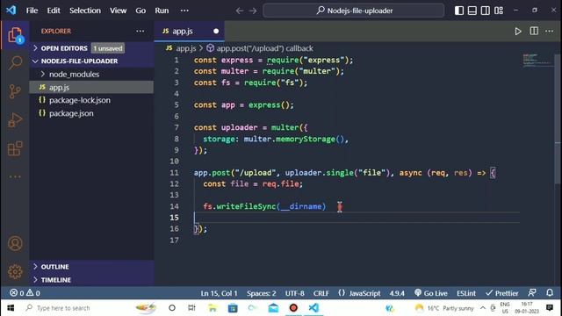Open Task View on taskbar
Image resolution: width=562 pixels, height=316 pixels.
[191, 308]
